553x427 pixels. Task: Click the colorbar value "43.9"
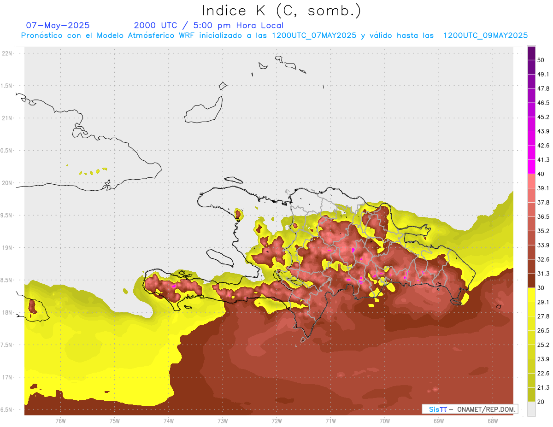point(543,131)
